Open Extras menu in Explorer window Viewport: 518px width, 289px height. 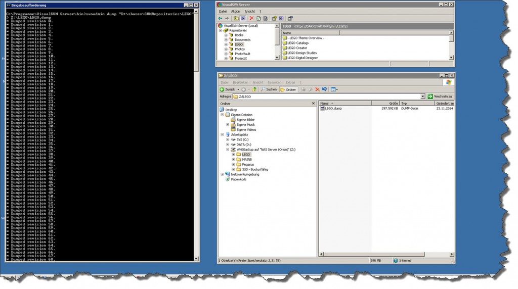(290, 82)
